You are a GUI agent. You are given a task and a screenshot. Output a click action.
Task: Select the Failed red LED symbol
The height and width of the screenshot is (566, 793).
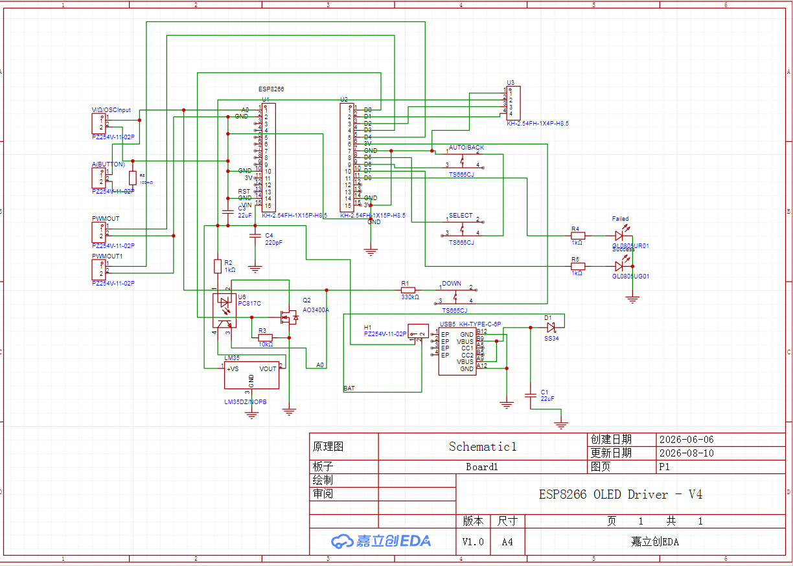621,234
